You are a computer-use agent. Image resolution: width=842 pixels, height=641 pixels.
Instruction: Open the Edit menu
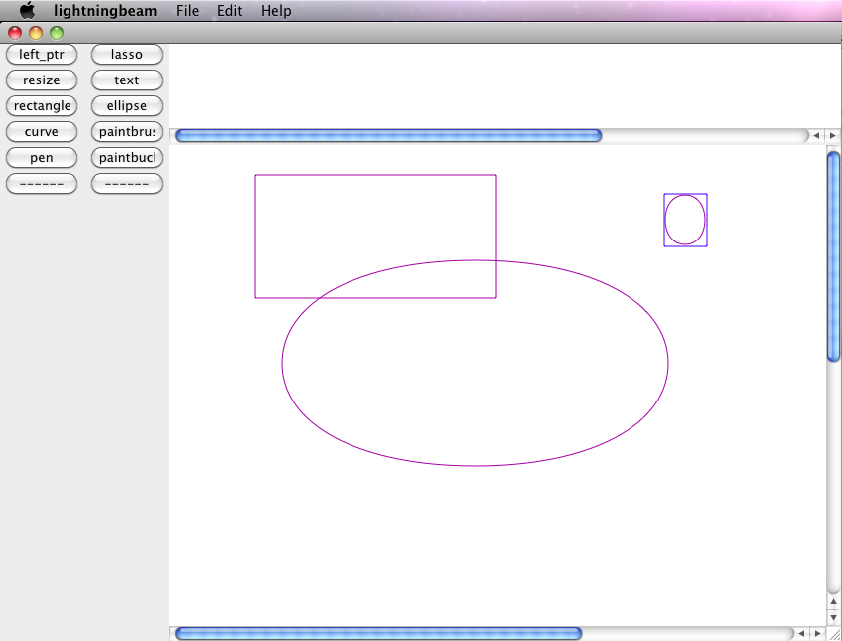[x=229, y=11]
